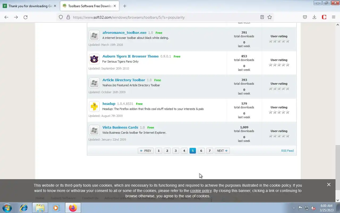This screenshot has width=340, height=213.
Task: Launch Internet Explorer from taskbar
Action: tap(24, 208)
